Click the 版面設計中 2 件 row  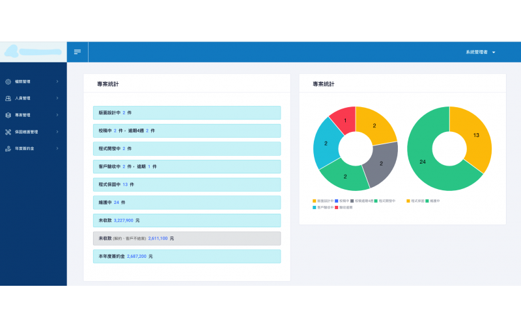tap(186, 112)
